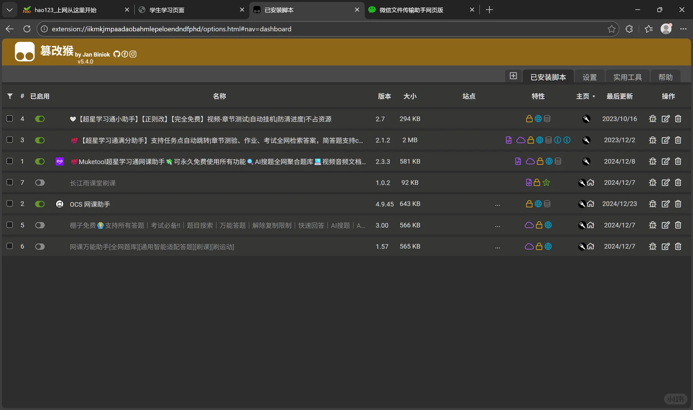Open the 主页 column sort dropdown

click(x=594, y=96)
